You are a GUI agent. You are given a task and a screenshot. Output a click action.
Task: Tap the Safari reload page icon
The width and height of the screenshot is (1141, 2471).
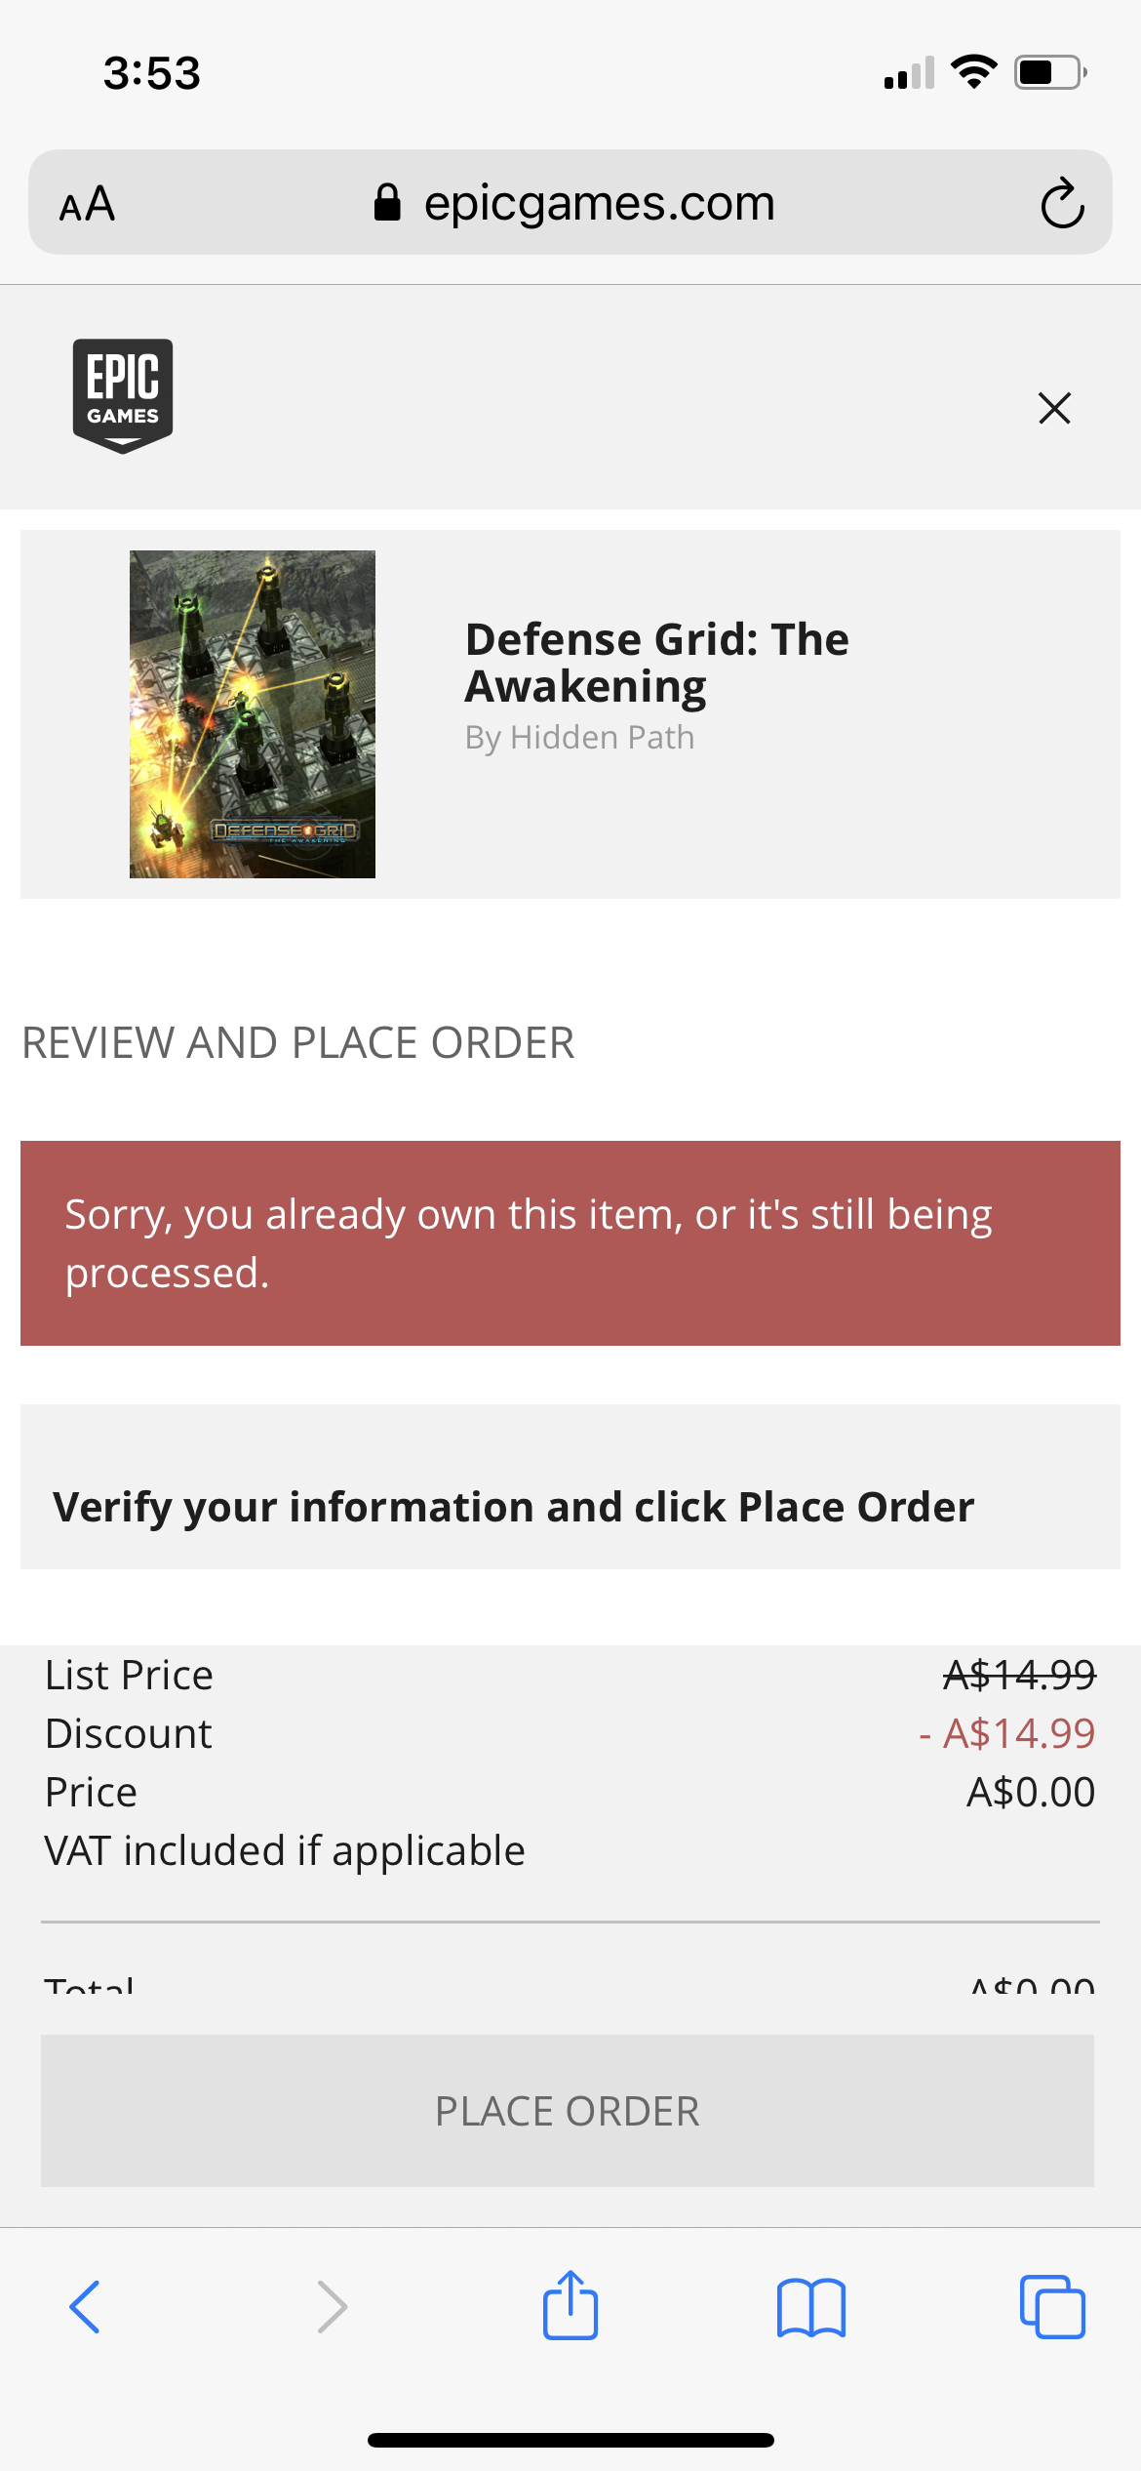(1062, 203)
